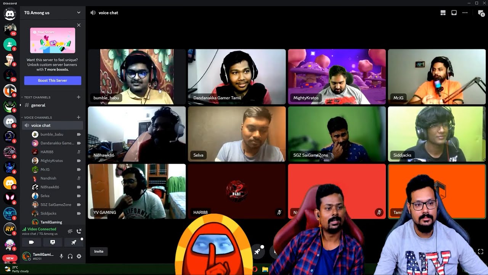Click Boost This Server button
Viewport: 488px width, 275px height.
53,81
